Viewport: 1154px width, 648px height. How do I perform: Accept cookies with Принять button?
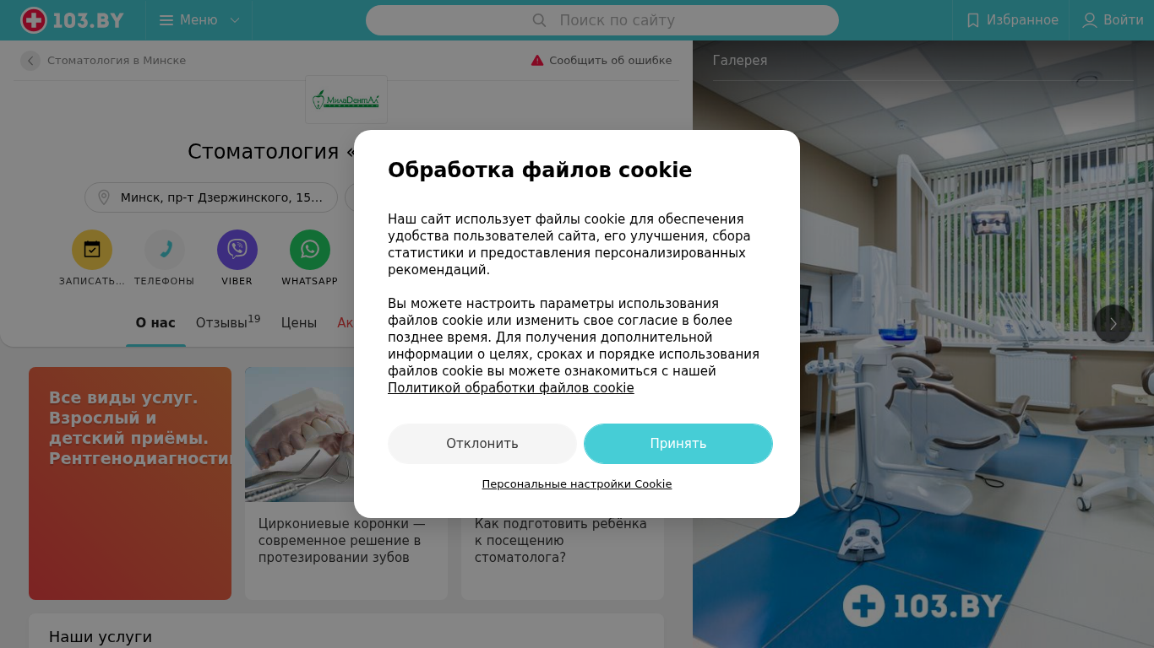coord(678,444)
